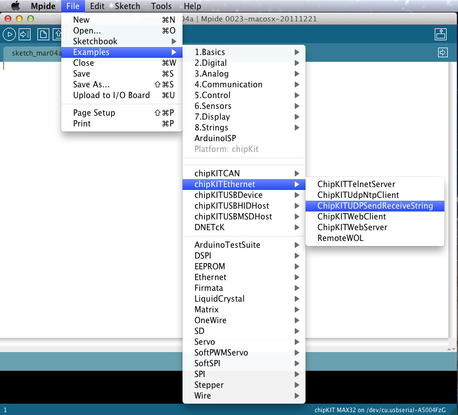Viewport: 458px width, 415px height.
Task: Expand the 6.Sensors examples submenu
Action: [x=244, y=106]
